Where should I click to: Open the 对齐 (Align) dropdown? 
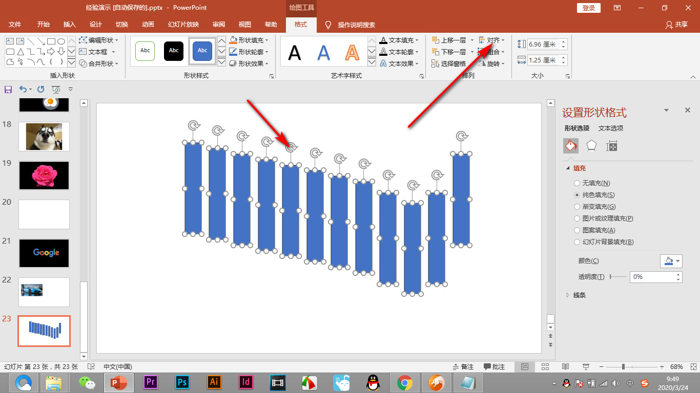pyautogui.click(x=492, y=40)
